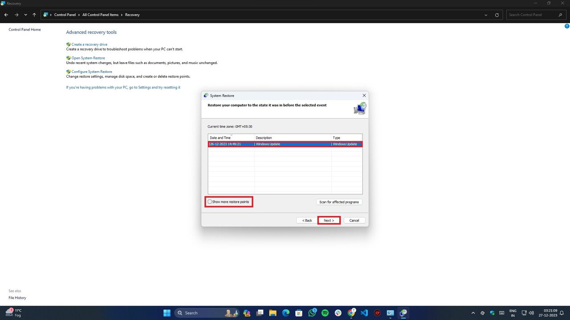Open Microsoft Store taskbar icon
Screen dimensions: 570x320
(299, 313)
